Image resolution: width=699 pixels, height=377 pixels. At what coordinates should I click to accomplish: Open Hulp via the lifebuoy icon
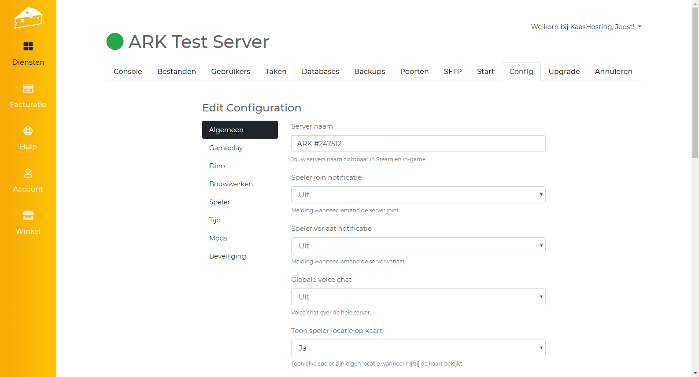pyautogui.click(x=28, y=131)
